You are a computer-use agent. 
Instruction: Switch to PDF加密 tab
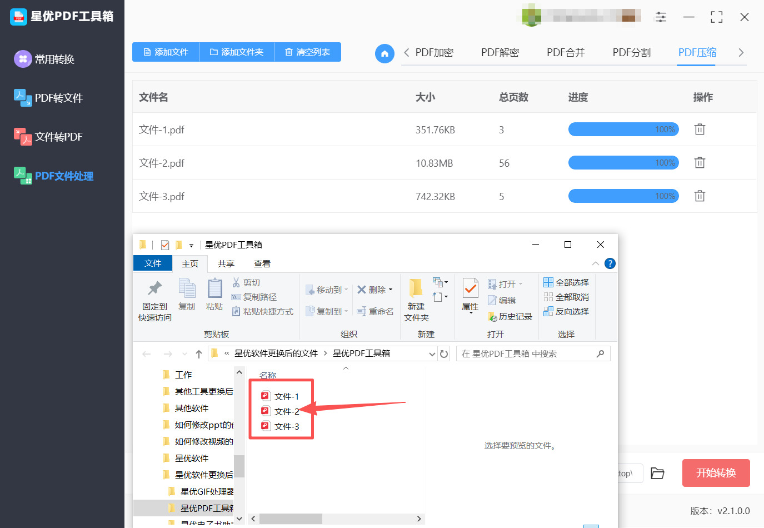click(x=435, y=53)
